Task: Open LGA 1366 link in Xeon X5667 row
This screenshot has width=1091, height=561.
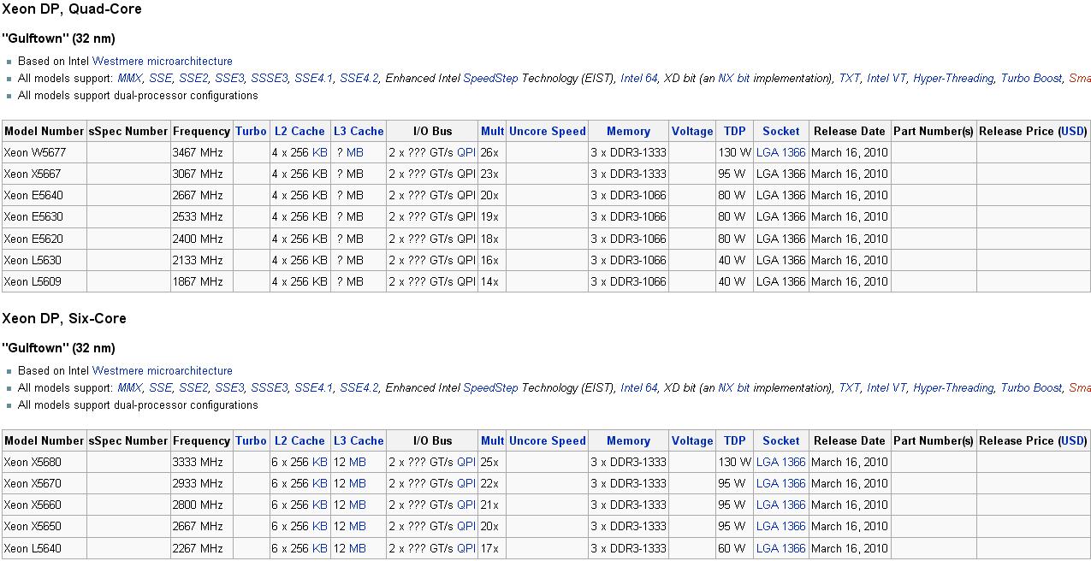Action: coord(781,174)
